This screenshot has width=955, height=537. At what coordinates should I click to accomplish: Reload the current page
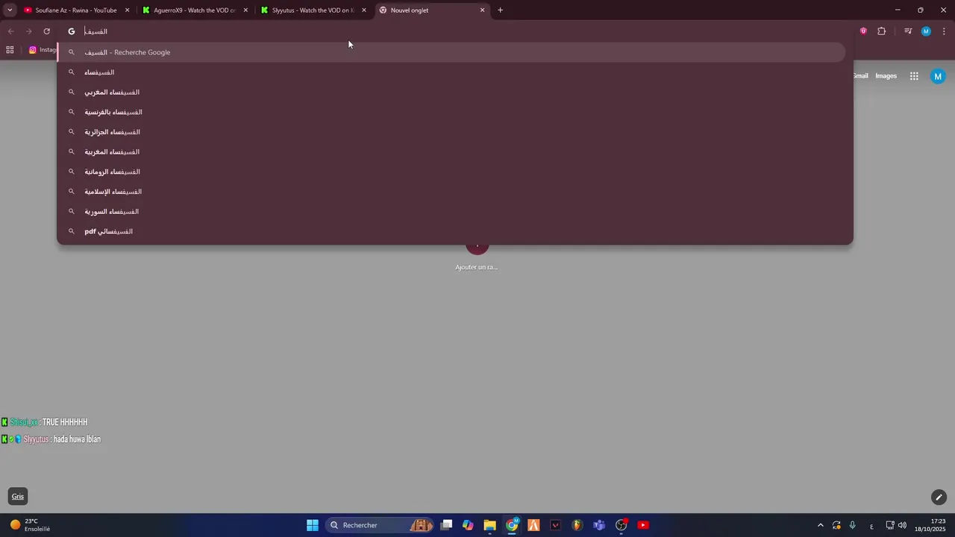pos(46,31)
